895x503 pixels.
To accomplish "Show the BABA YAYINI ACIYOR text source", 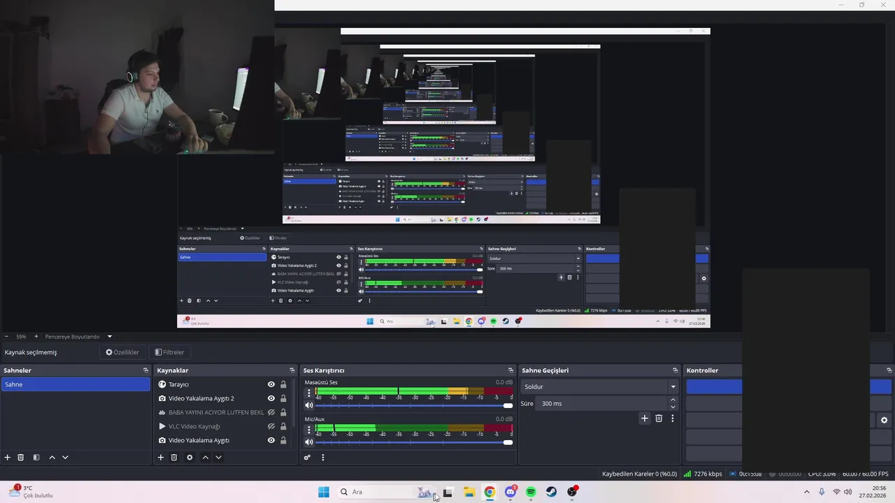I will tap(271, 412).
